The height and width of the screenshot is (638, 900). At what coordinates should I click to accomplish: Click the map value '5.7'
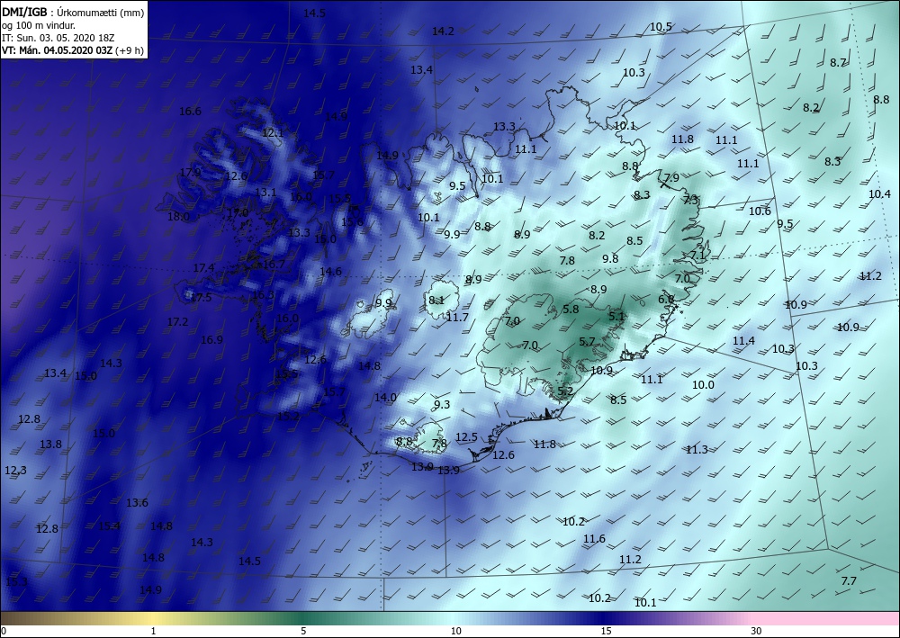point(587,342)
